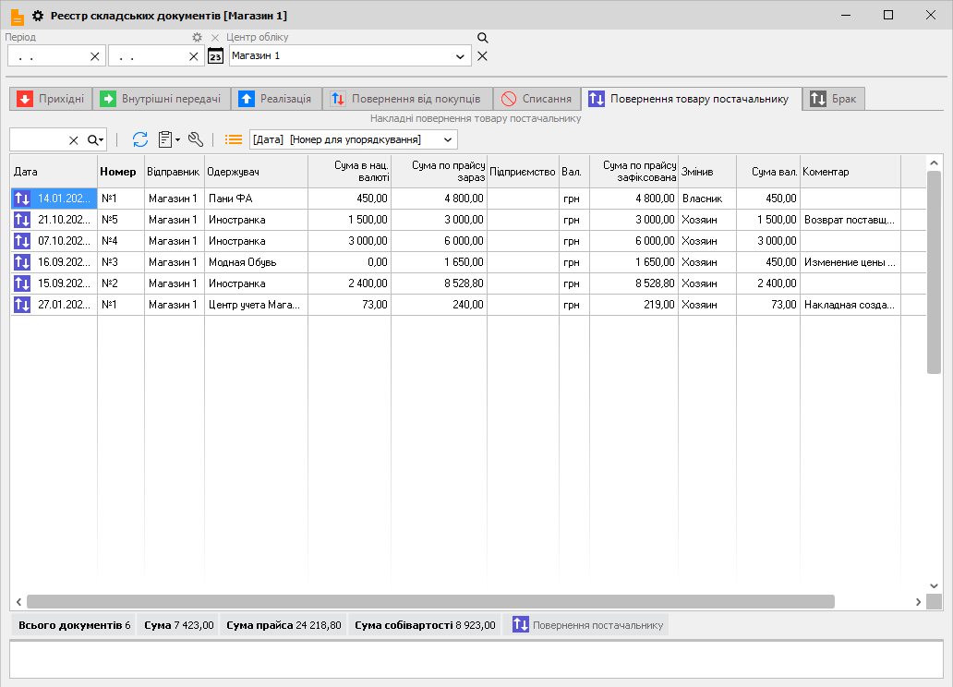This screenshot has height=687, width=953.
Task: Click the period settings gear icon
Action: click(196, 38)
